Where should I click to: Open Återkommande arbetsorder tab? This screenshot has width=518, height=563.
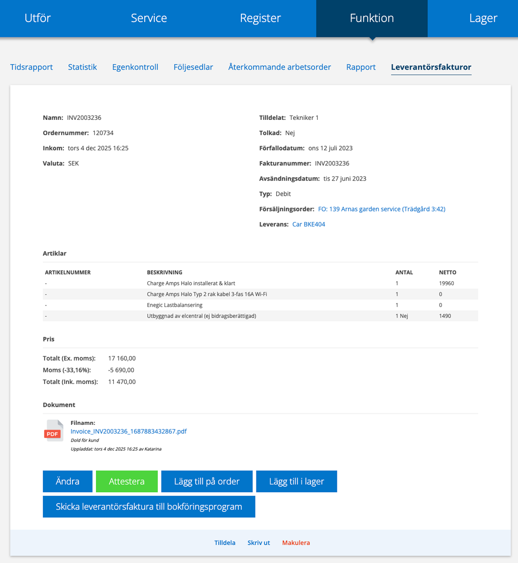pyautogui.click(x=279, y=67)
